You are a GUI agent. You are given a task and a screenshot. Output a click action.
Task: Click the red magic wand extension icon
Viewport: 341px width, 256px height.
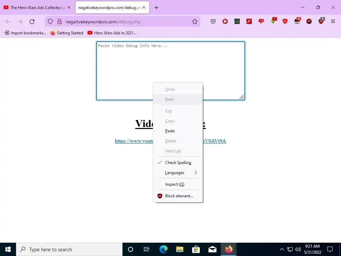(x=249, y=21)
